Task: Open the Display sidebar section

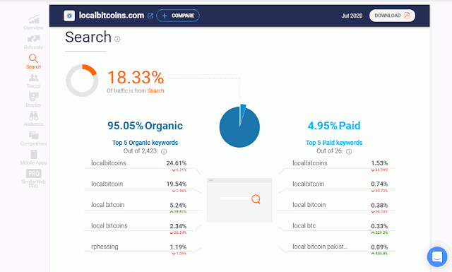Action: [x=33, y=100]
